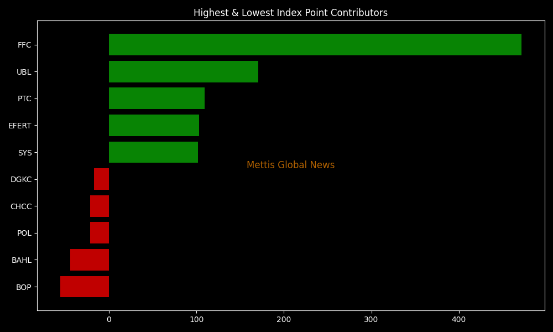The width and height of the screenshot is (553, 332).
Task: Click the 100 x-axis tick label
Action: click(x=196, y=320)
